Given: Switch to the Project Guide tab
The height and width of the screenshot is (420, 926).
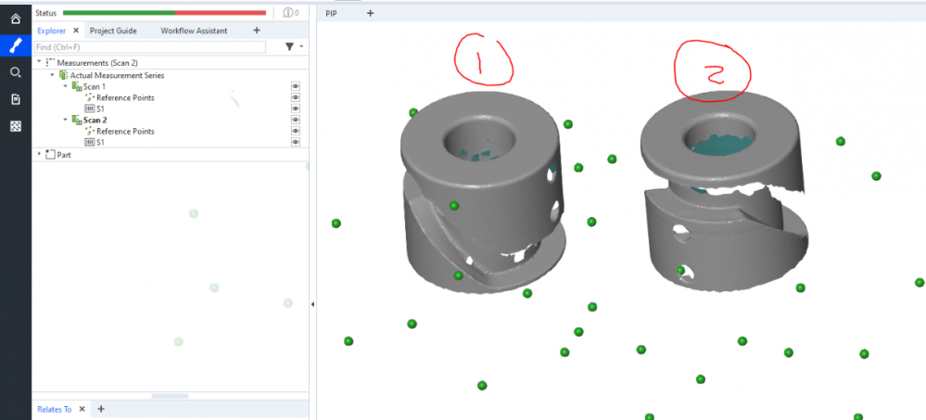Looking at the screenshot, I should (113, 31).
